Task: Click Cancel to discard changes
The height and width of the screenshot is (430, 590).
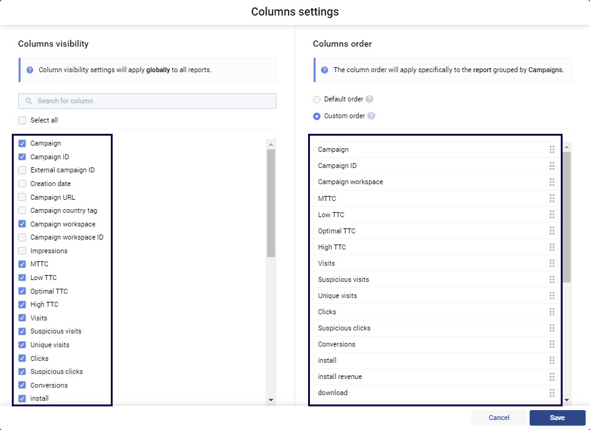Action: [498, 418]
